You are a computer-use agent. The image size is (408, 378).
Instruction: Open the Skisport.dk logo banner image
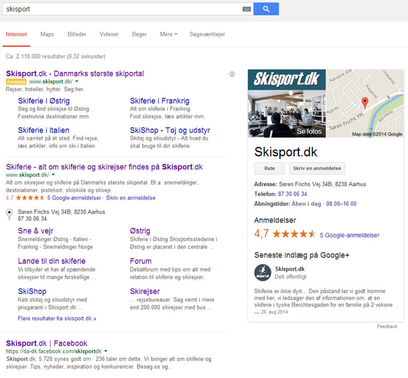point(287,79)
